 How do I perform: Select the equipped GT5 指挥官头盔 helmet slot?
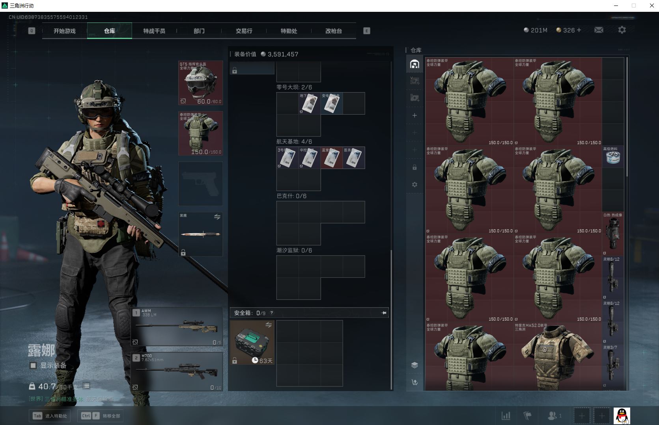point(201,83)
